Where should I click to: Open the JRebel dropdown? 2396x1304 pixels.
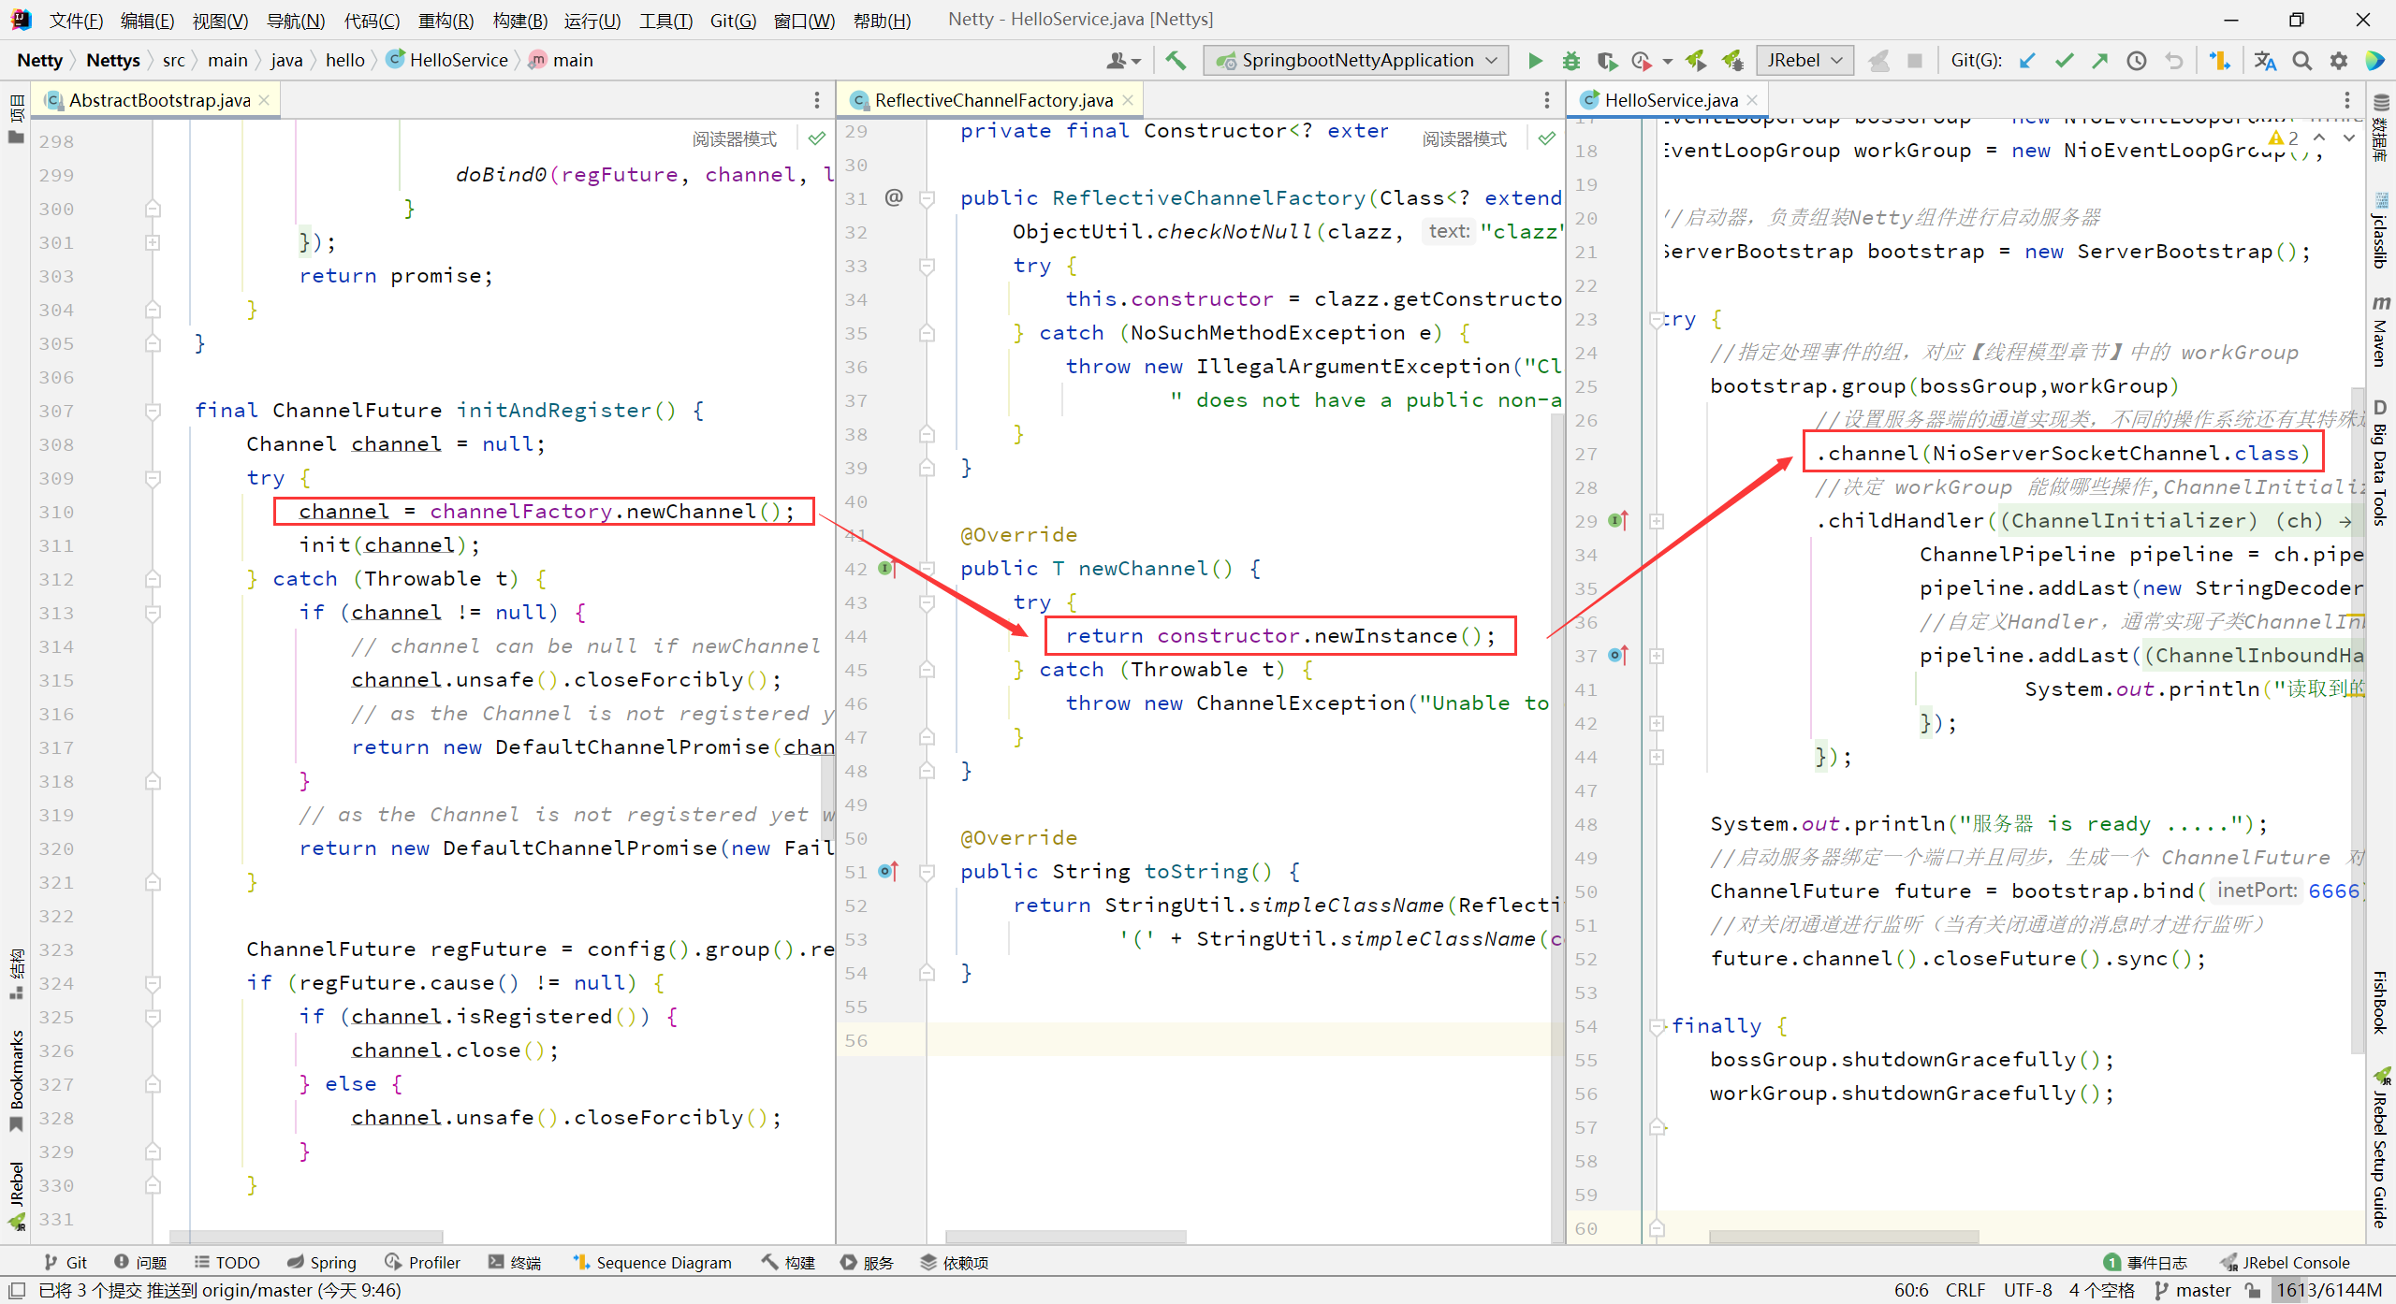(1804, 61)
